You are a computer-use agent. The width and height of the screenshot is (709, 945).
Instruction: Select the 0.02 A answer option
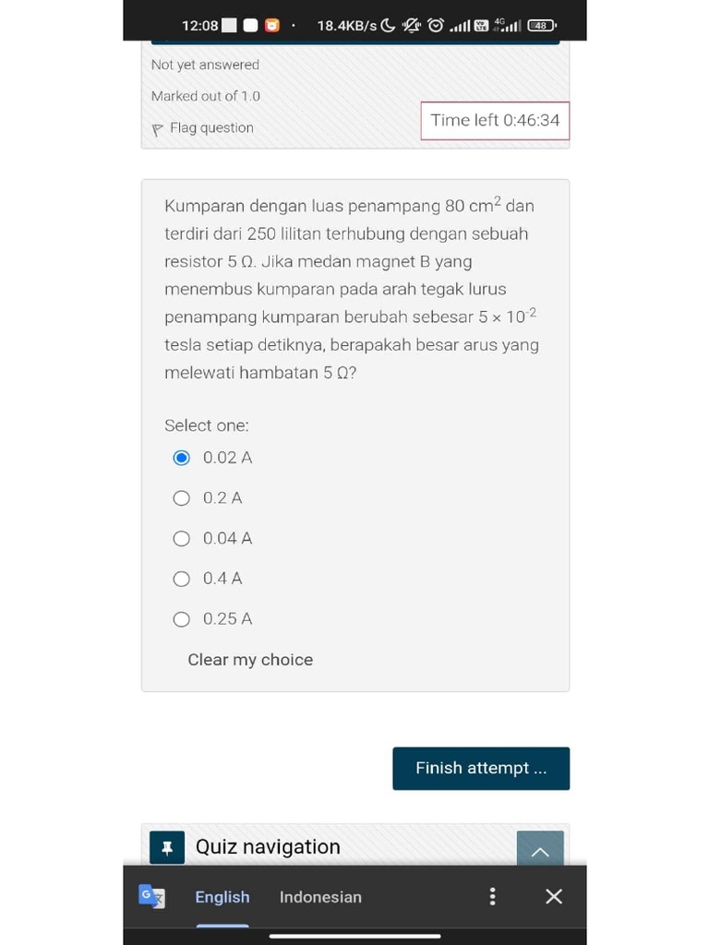(x=182, y=458)
